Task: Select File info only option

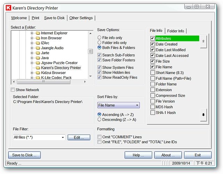Action: (x=99, y=38)
